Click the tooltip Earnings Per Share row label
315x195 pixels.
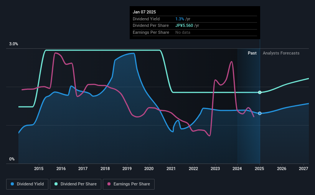[151, 32]
